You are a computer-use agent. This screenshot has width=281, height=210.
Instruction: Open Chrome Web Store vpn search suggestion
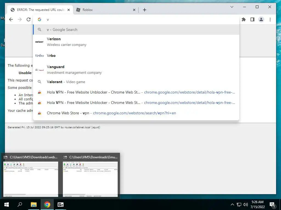[x=136, y=113]
